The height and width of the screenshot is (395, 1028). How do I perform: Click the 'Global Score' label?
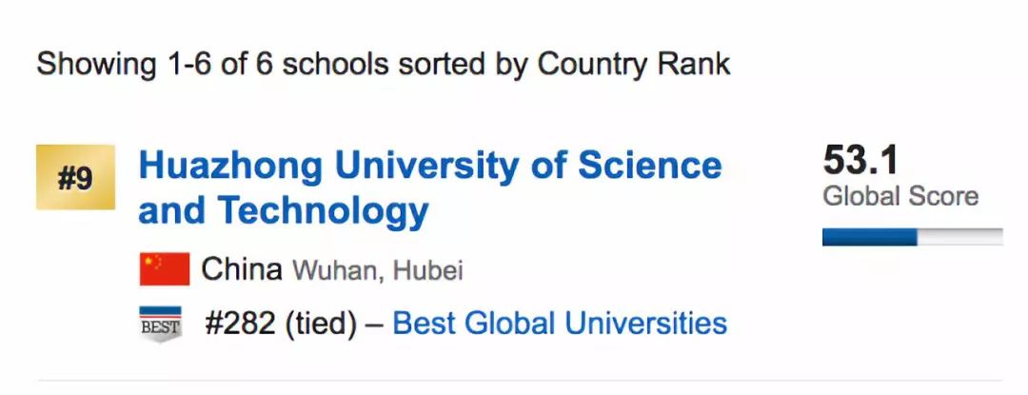900,196
